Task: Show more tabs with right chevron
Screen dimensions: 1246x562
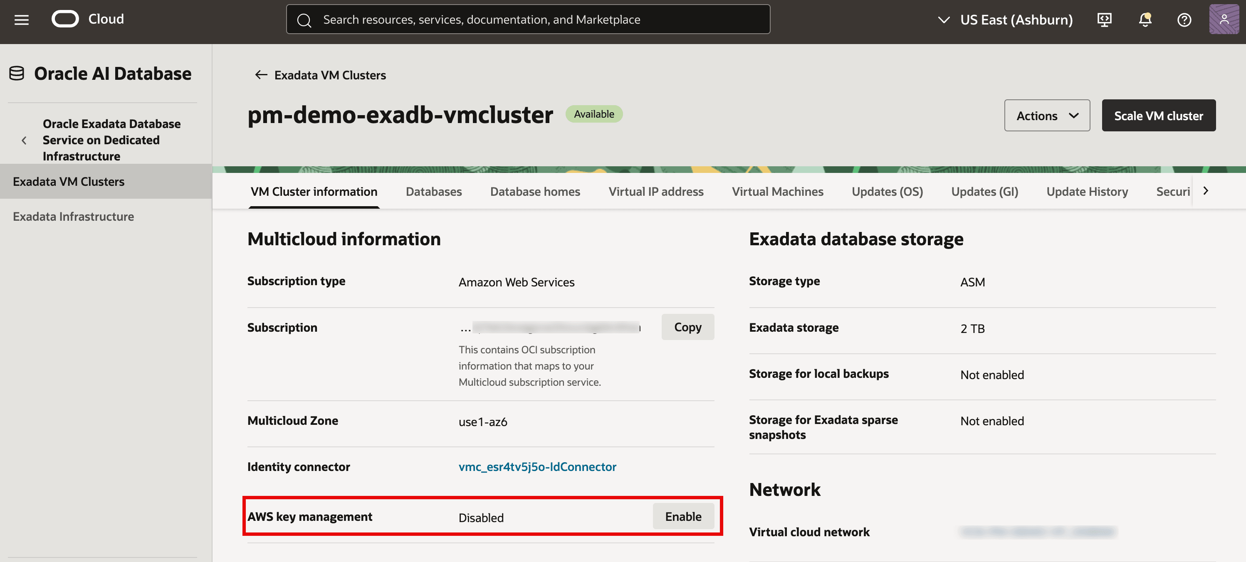Action: pos(1205,191)
